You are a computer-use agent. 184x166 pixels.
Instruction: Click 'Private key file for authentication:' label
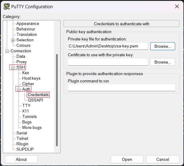click(97, 39)
